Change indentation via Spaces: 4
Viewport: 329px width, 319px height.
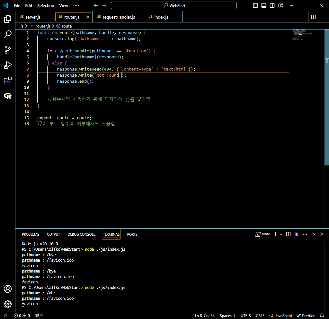click(x=227, y=315)
